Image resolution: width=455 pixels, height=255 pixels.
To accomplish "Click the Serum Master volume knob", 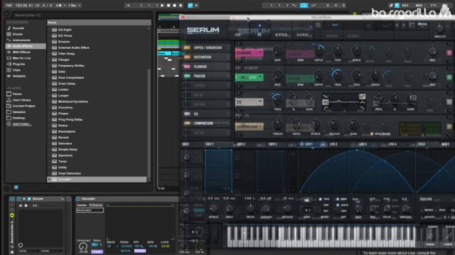I will pyautogui.click(x=440, y=28).
